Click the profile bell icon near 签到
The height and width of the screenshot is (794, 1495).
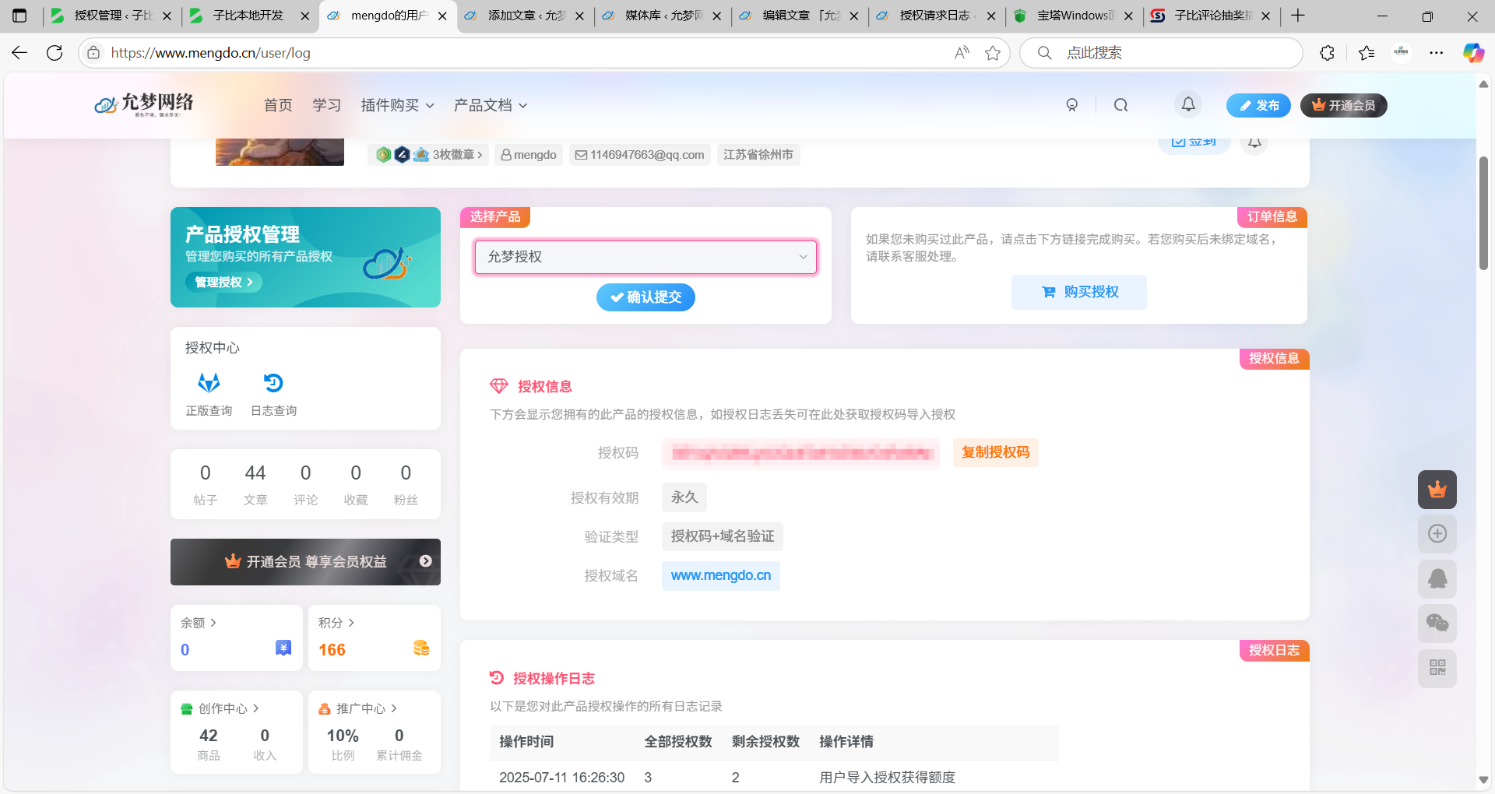click(1254, 142)
